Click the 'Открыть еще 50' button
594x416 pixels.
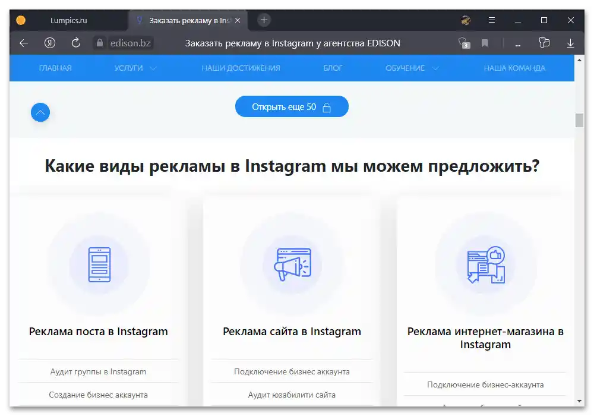pyautogui.click(x=292, y=106)
